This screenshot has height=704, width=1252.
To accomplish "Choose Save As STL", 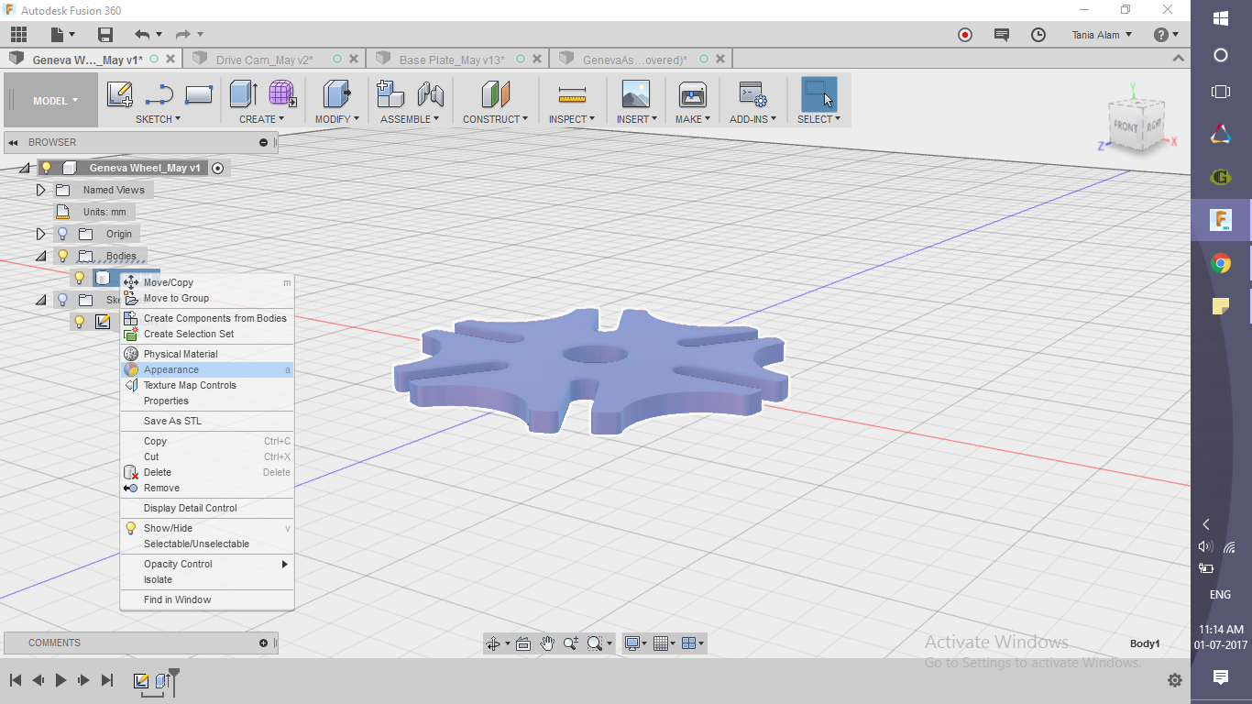I will (x=207, y=421).
